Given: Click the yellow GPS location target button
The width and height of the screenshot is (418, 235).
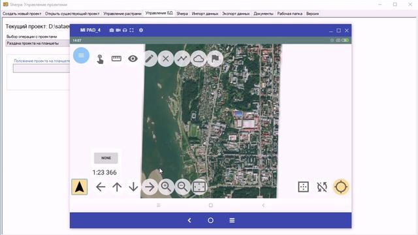Looking at the screenshot, I should pos(341,187).
